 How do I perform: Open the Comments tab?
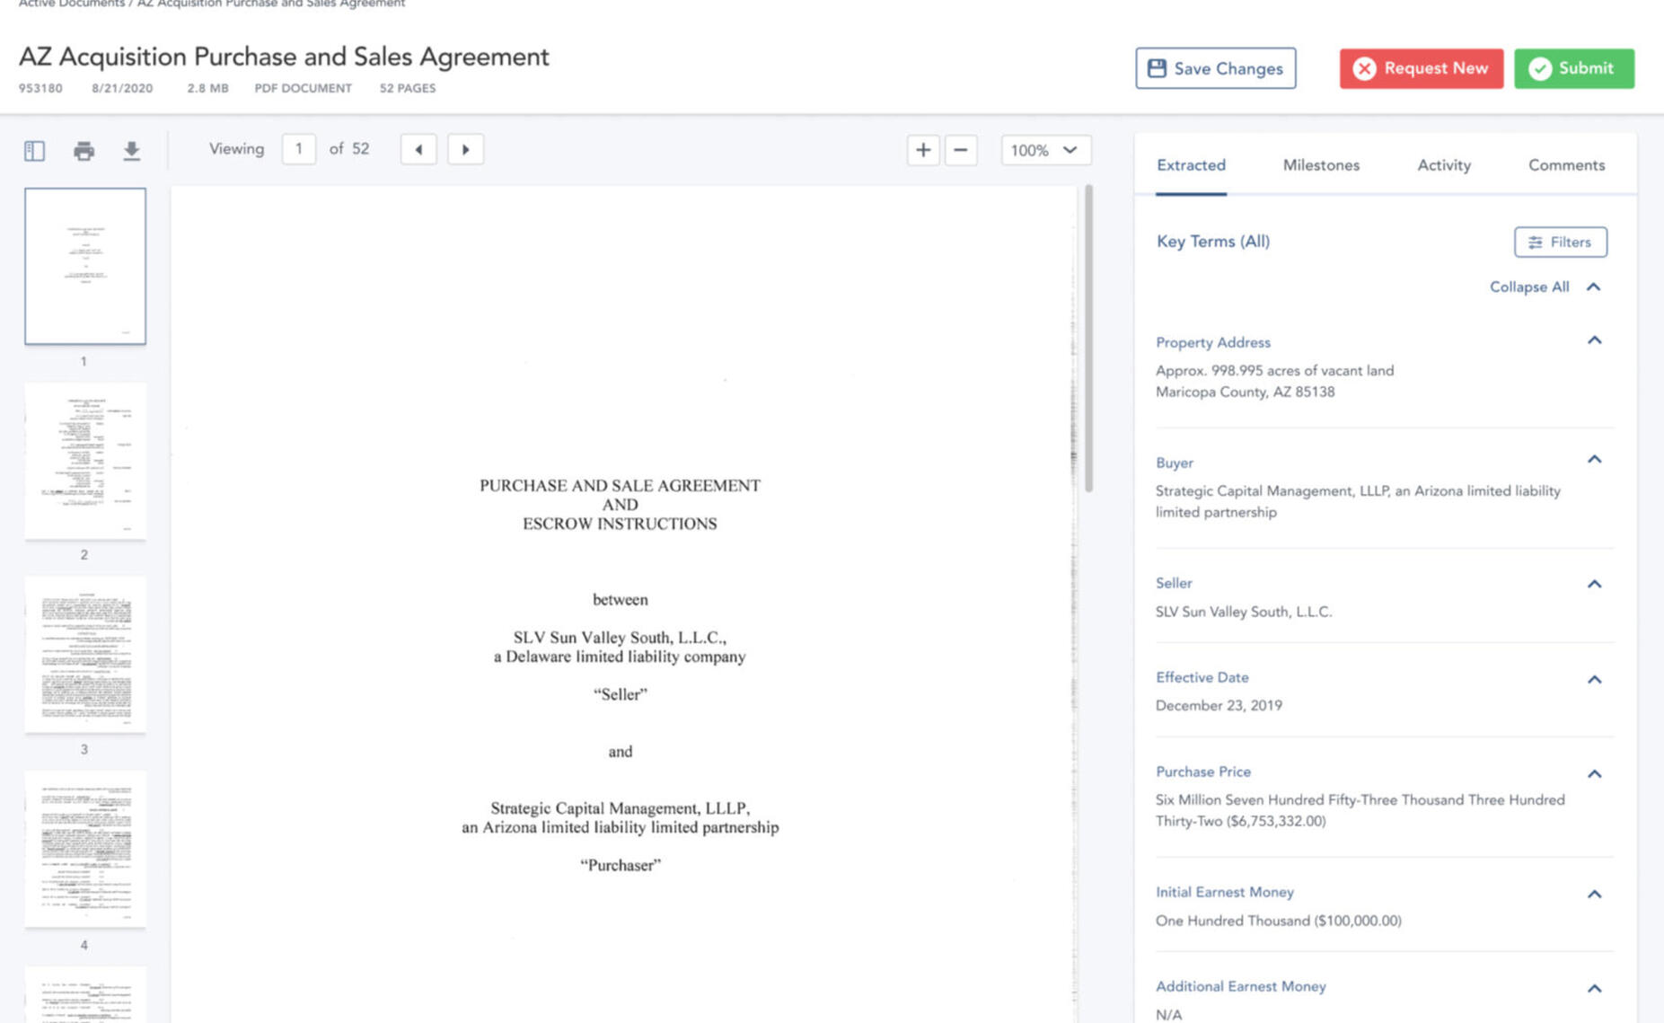point(1565,165)
